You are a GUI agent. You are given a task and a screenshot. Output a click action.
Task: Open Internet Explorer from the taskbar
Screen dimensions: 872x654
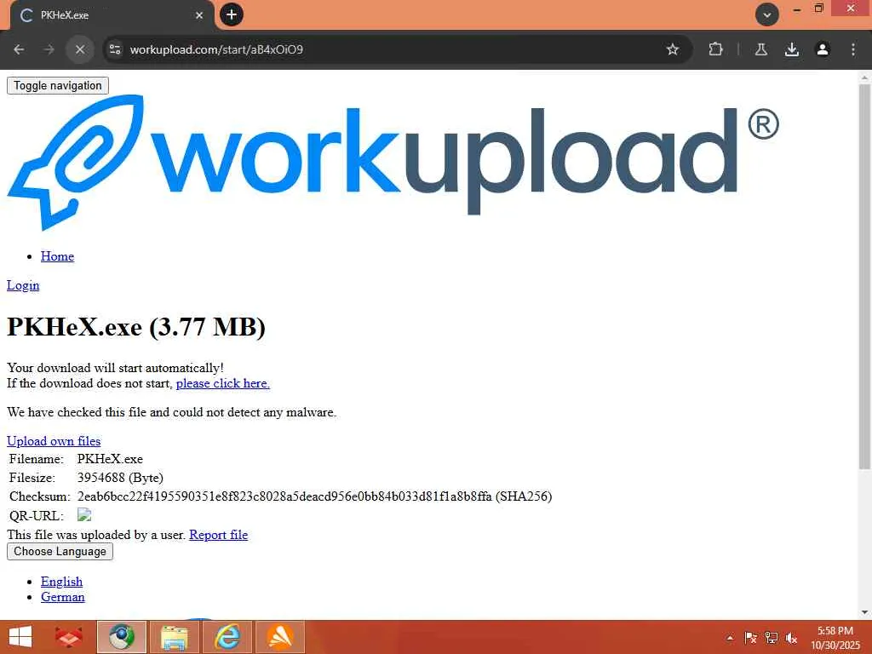227,637
